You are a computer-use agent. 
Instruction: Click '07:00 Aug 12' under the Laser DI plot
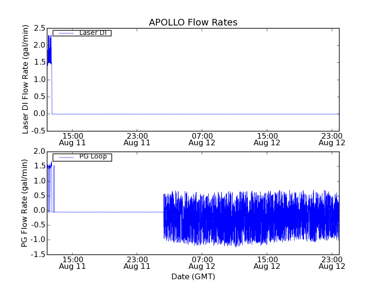[x=202, y=140]
